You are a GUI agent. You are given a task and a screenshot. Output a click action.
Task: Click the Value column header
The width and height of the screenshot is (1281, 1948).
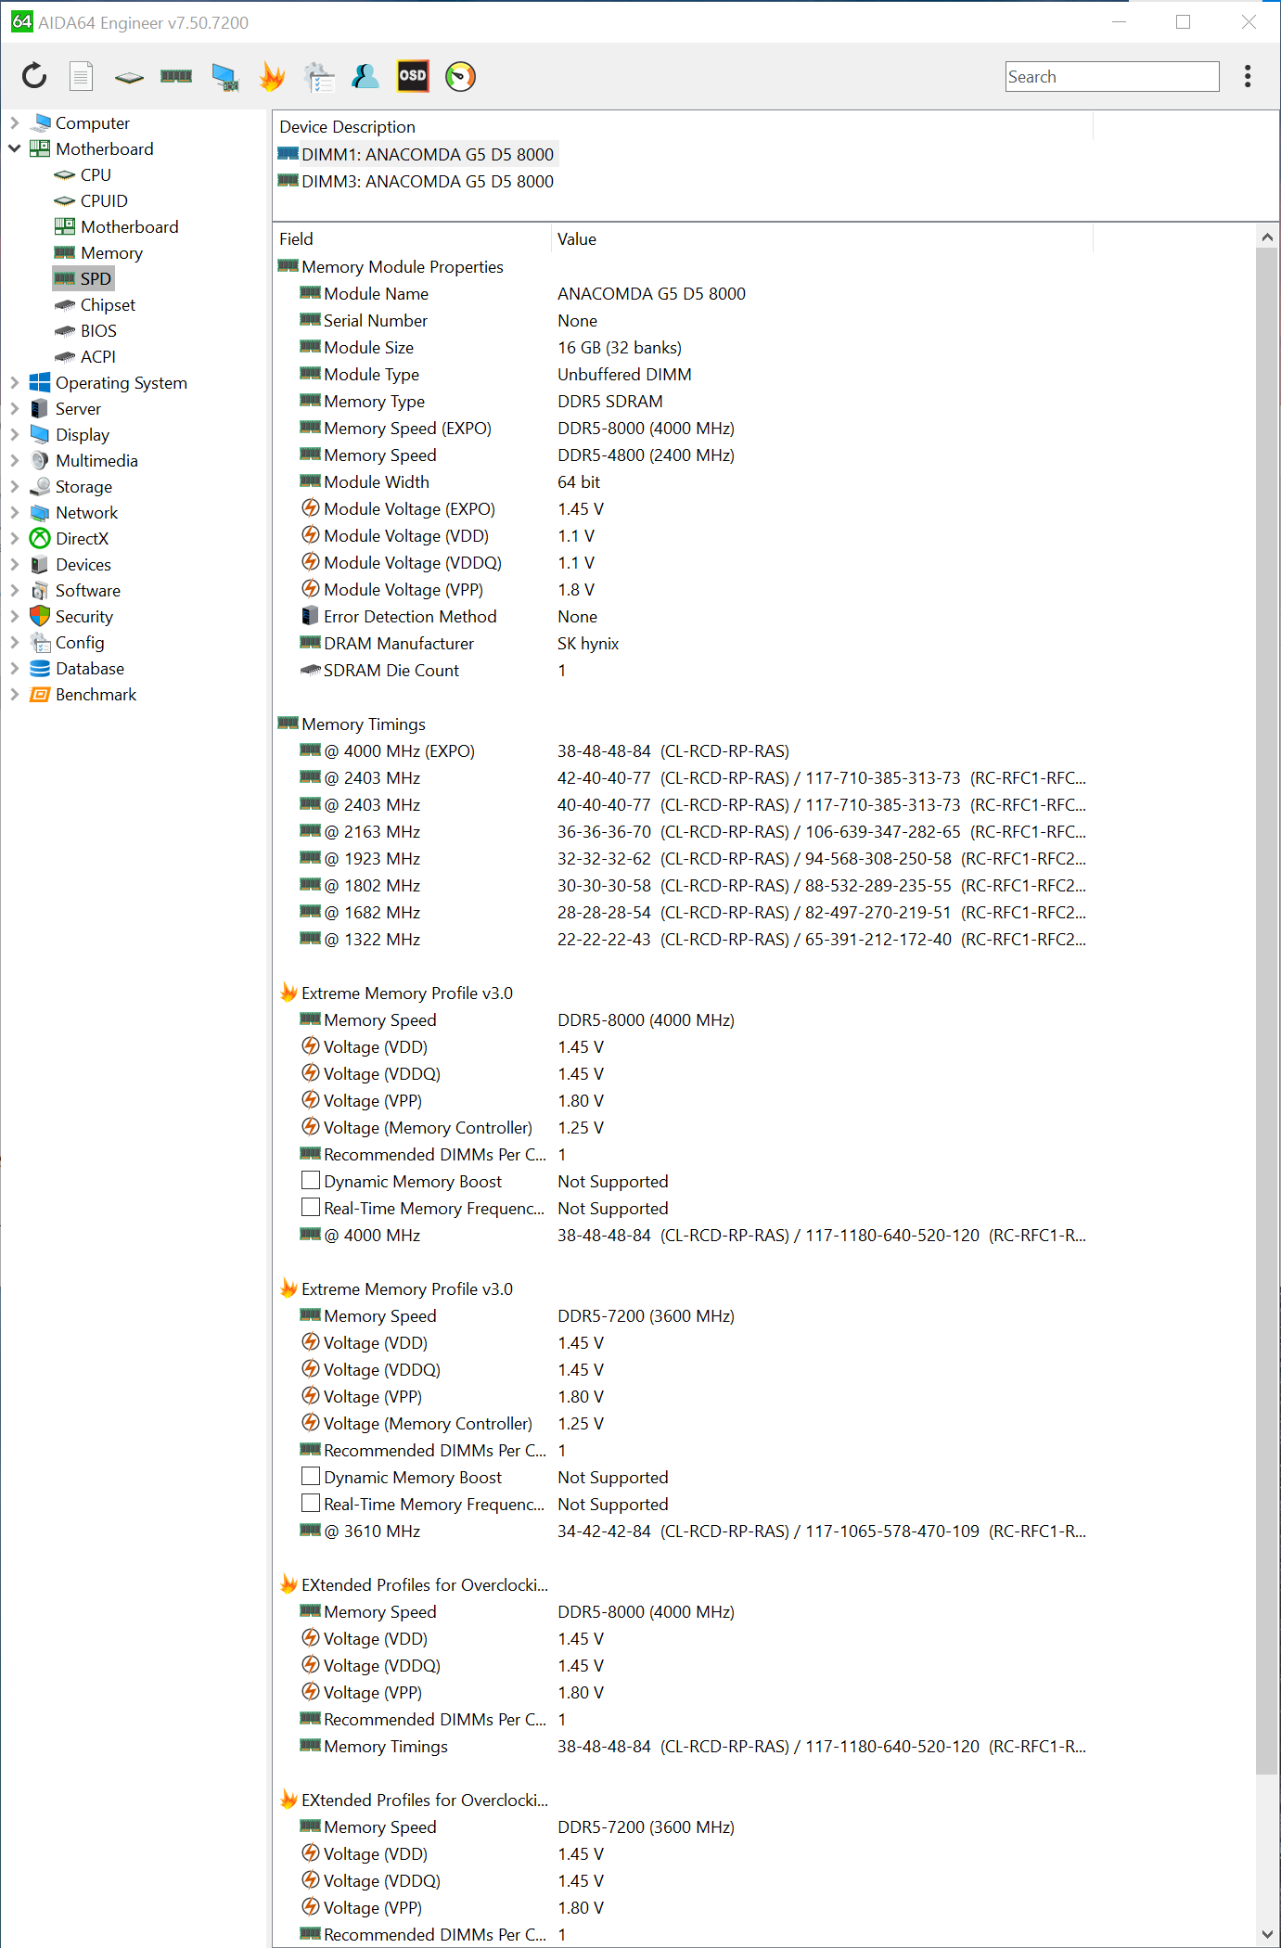pos(823,238)
